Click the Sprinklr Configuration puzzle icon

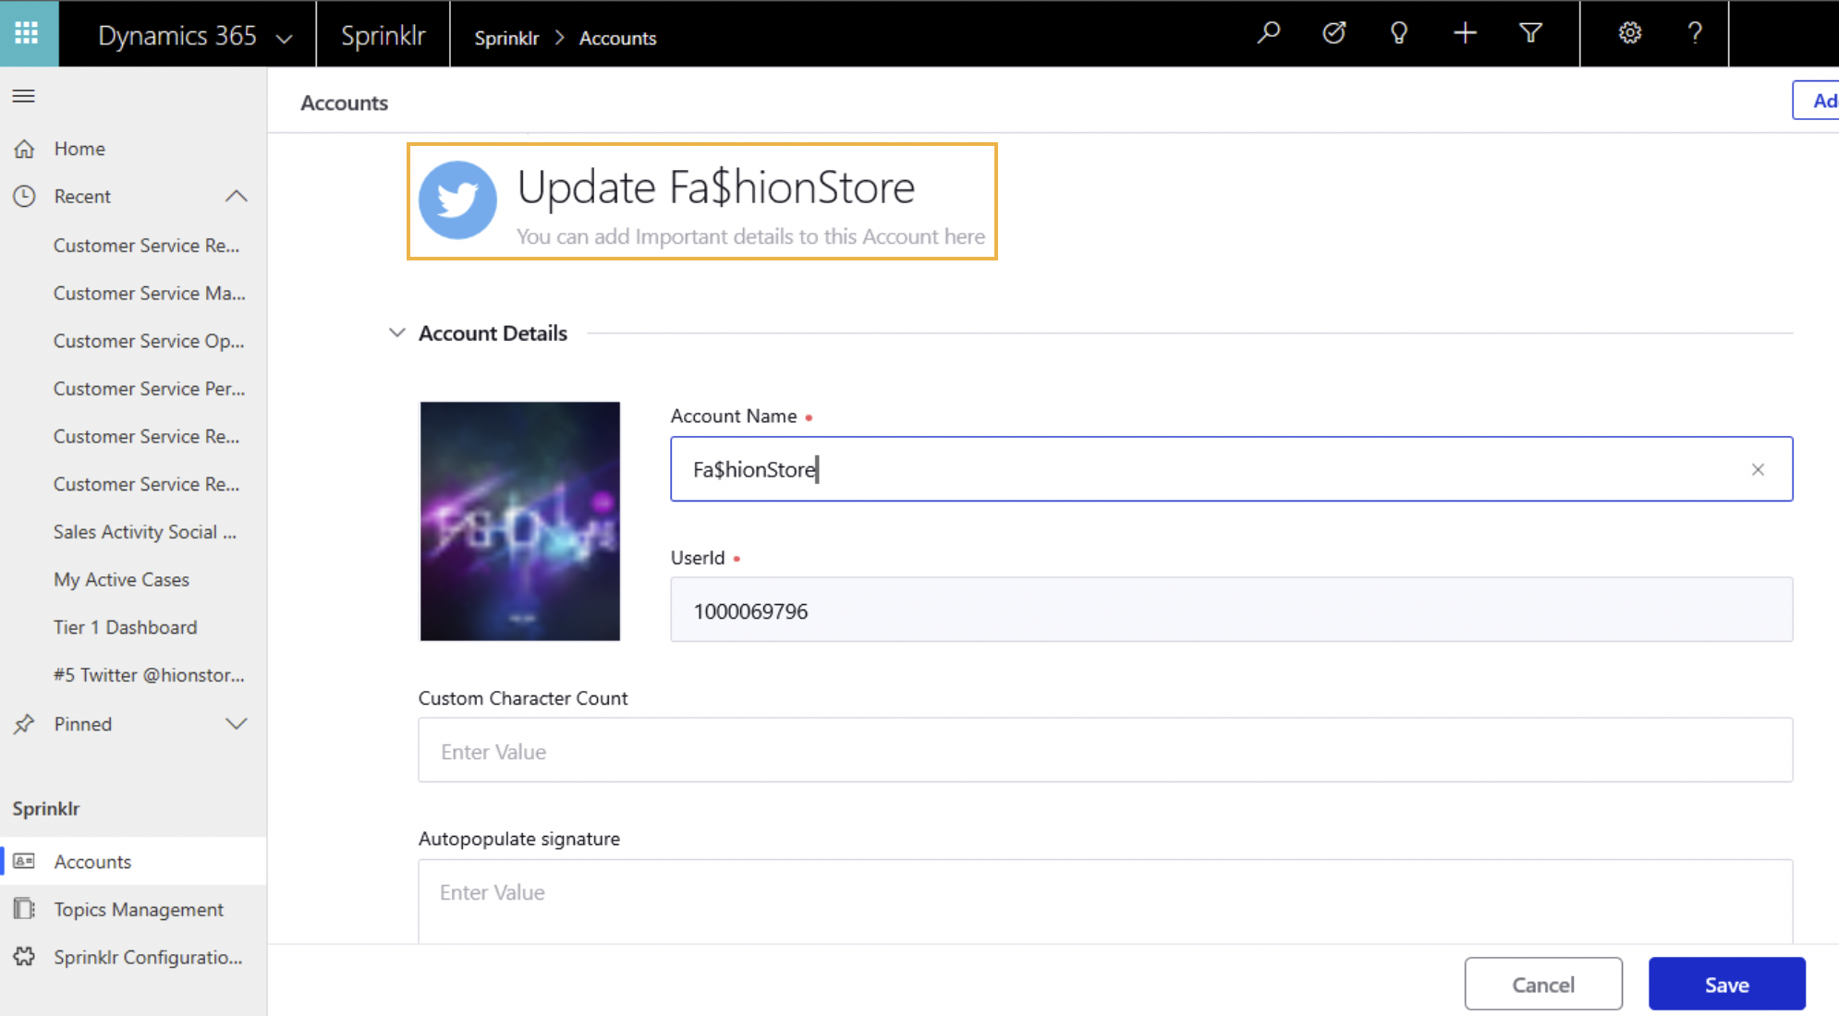[25, 958]
